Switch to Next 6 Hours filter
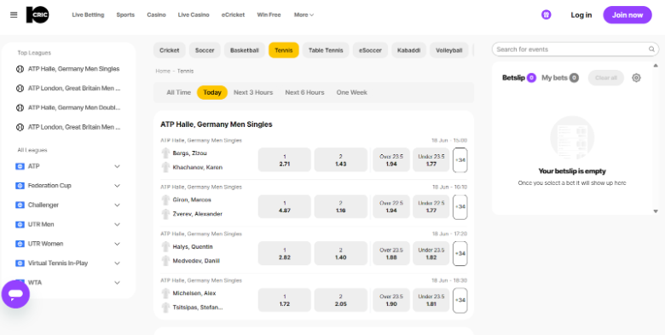665x335 pixels. tap(304, 92)
